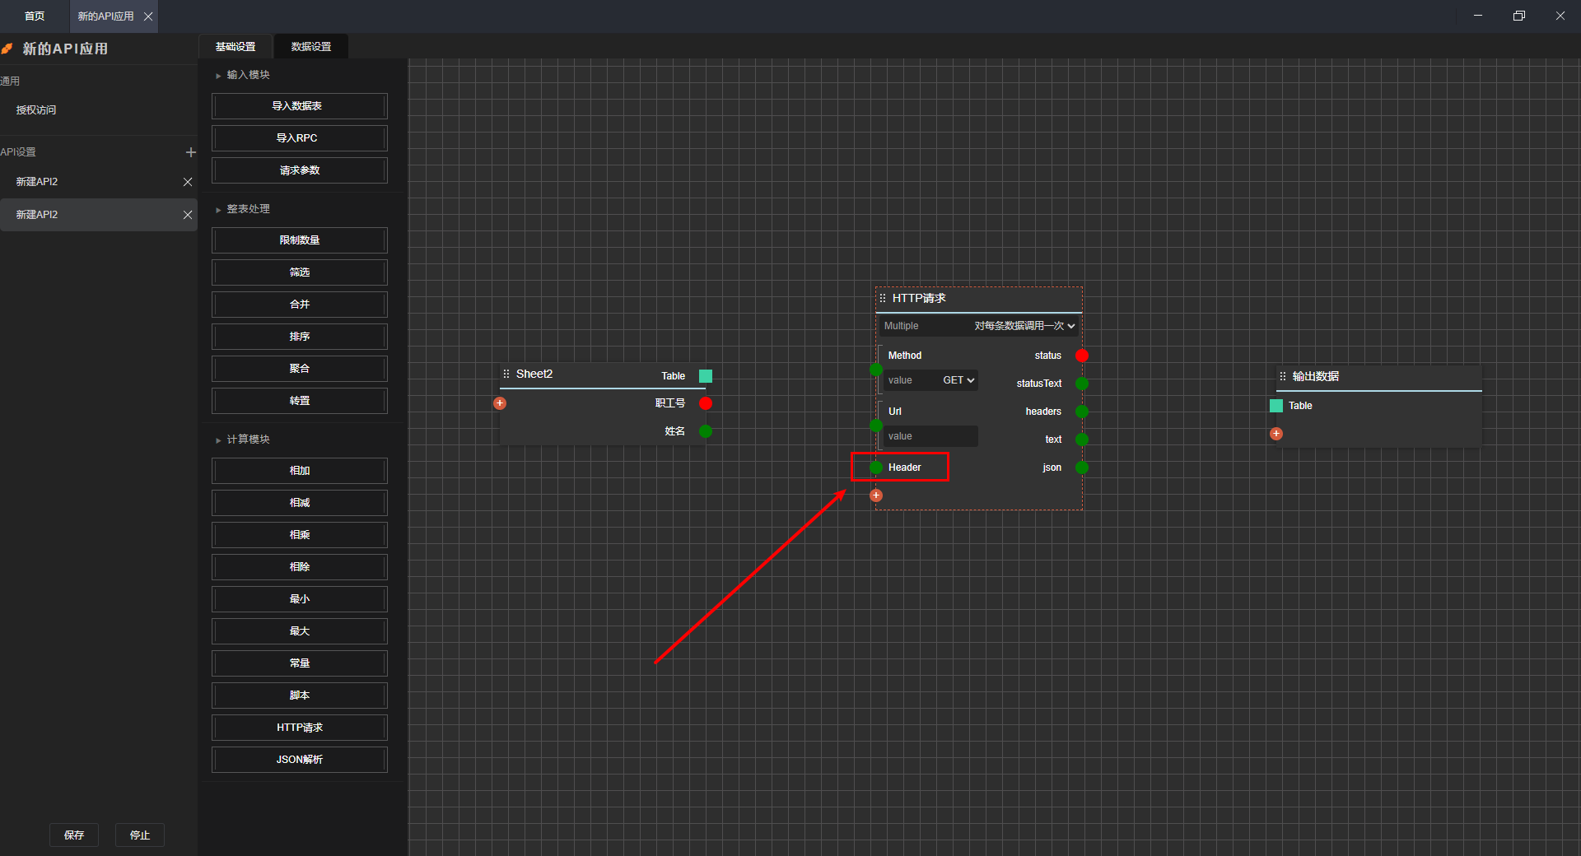This screenshot has height=856, width=1581.
Task: Click the plus icon under Header in HTTP请求 node
Action: (876, 495)
